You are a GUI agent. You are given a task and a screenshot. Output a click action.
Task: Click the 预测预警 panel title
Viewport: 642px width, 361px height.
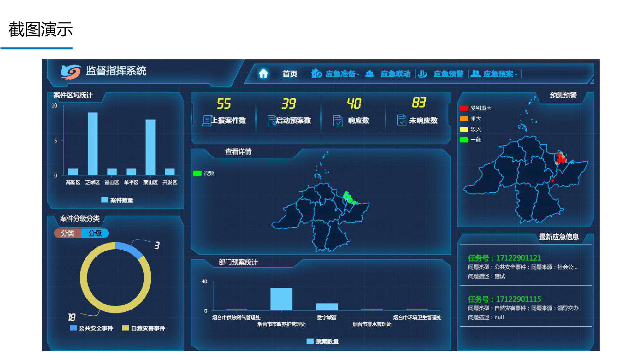tap(563, 95)
